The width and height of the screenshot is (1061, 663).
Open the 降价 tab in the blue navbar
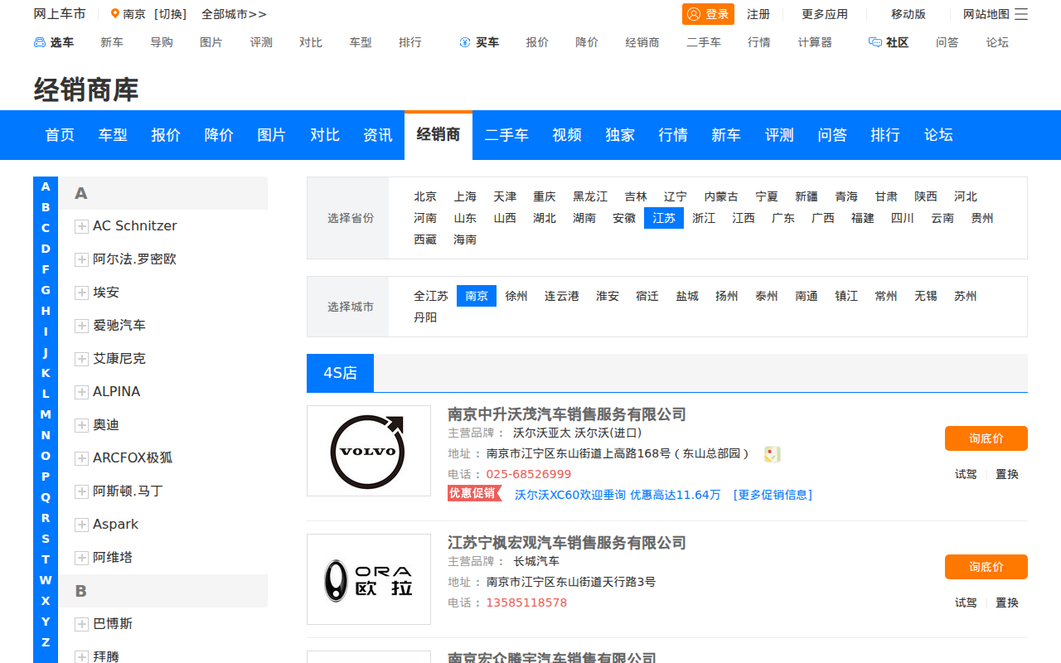click(x=219, y=135)
